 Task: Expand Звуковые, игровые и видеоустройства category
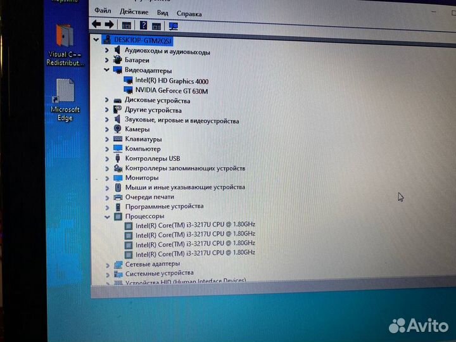[107, 120]
